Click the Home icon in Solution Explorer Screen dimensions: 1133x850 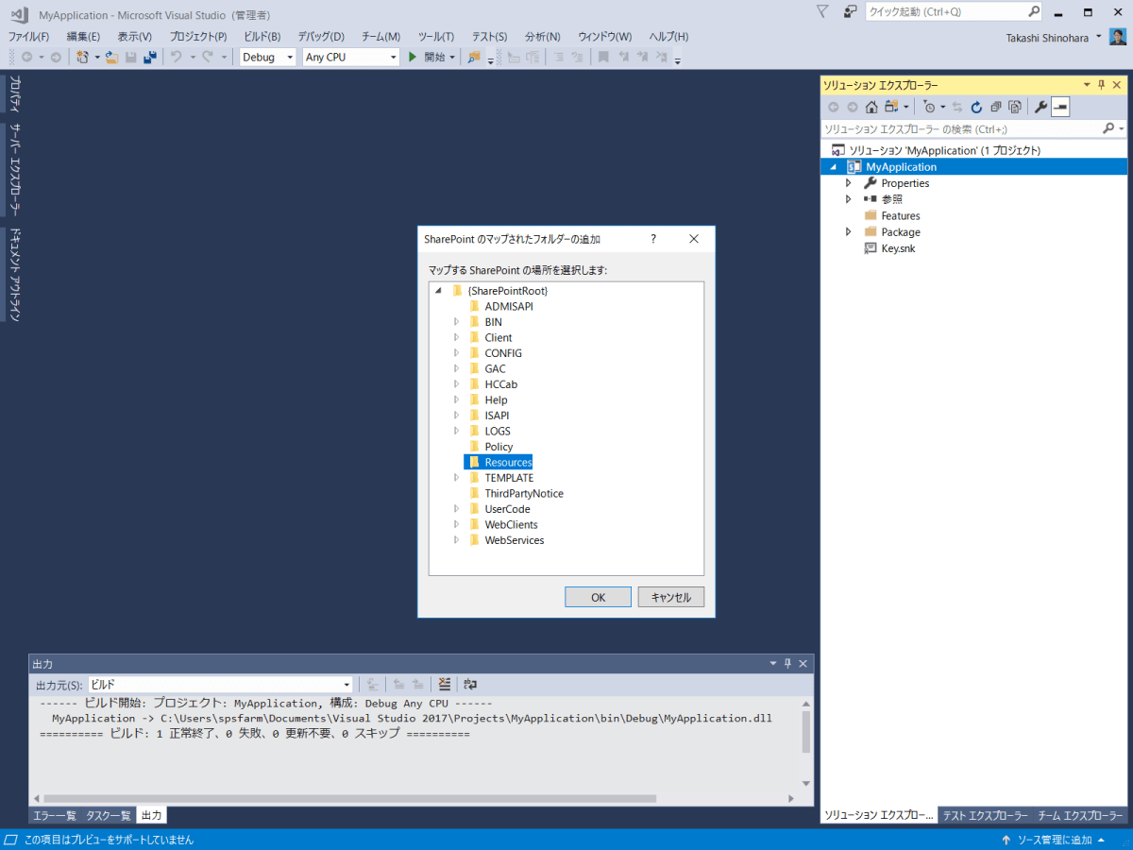tap(872, 107)
